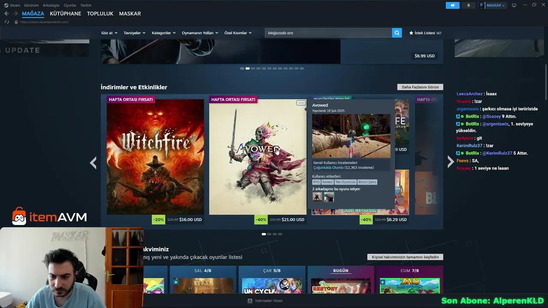Click the first friend avatar in Avowed popup

click(x=317, y=197)
